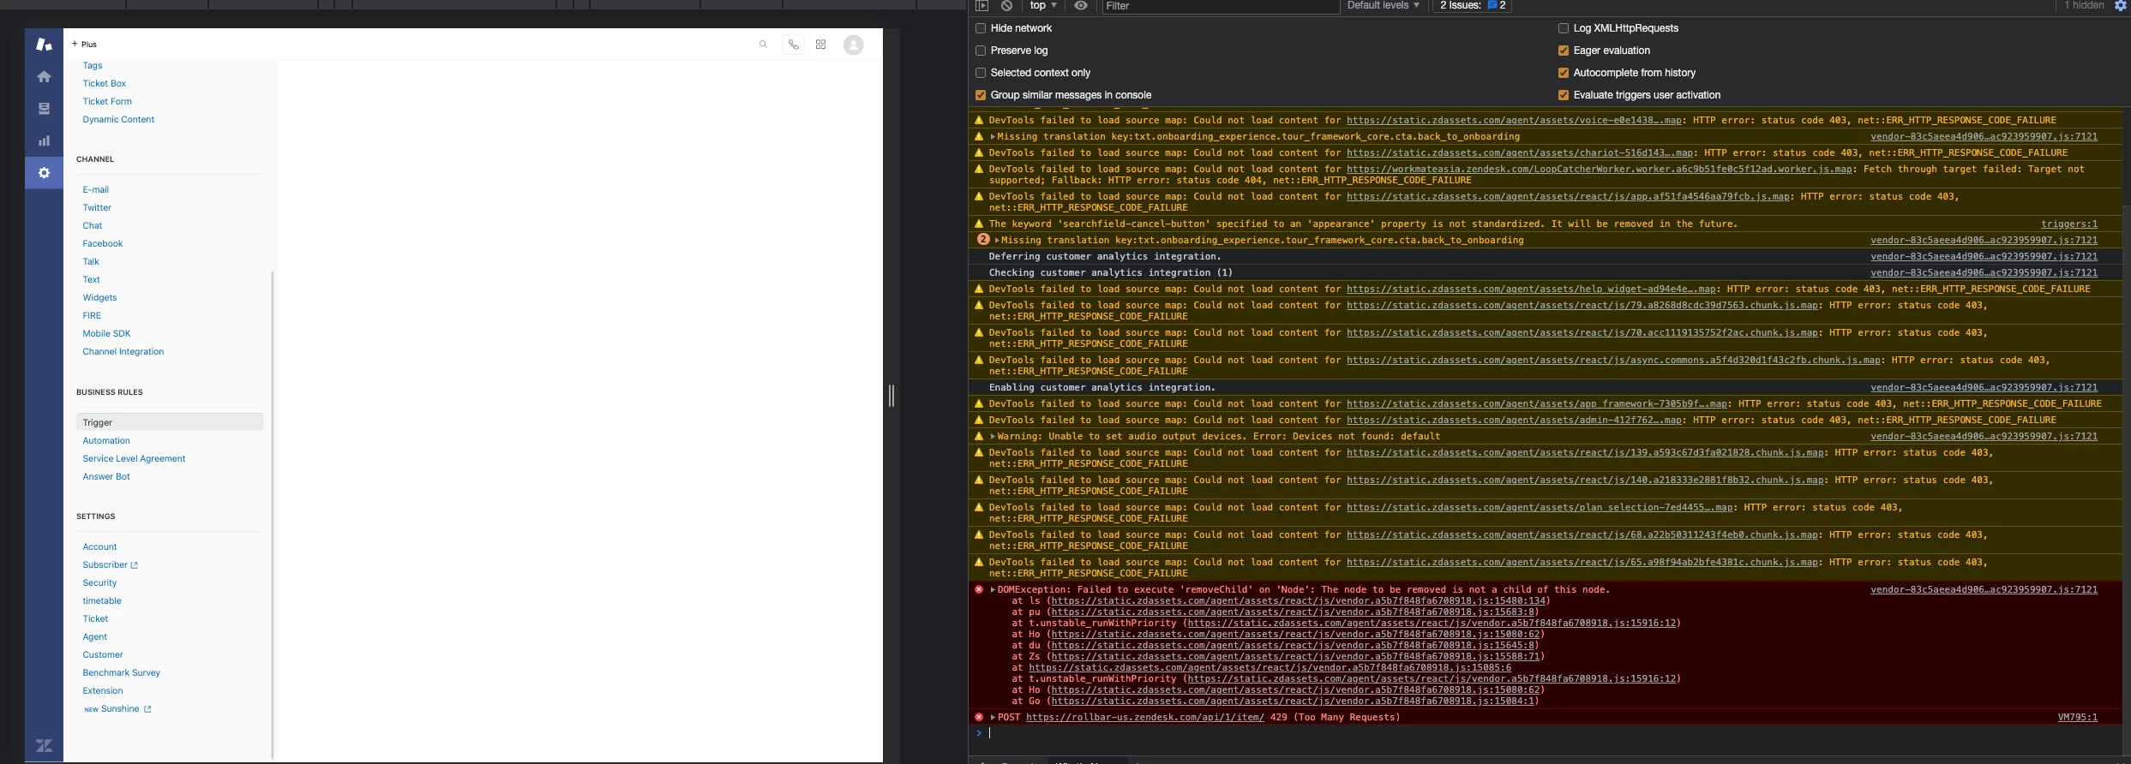
Task: Open the Zendesk products grid icon
Action: pyautogui.click(x=821, y=45)
